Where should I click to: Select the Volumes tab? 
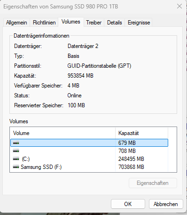pos(71,22)
